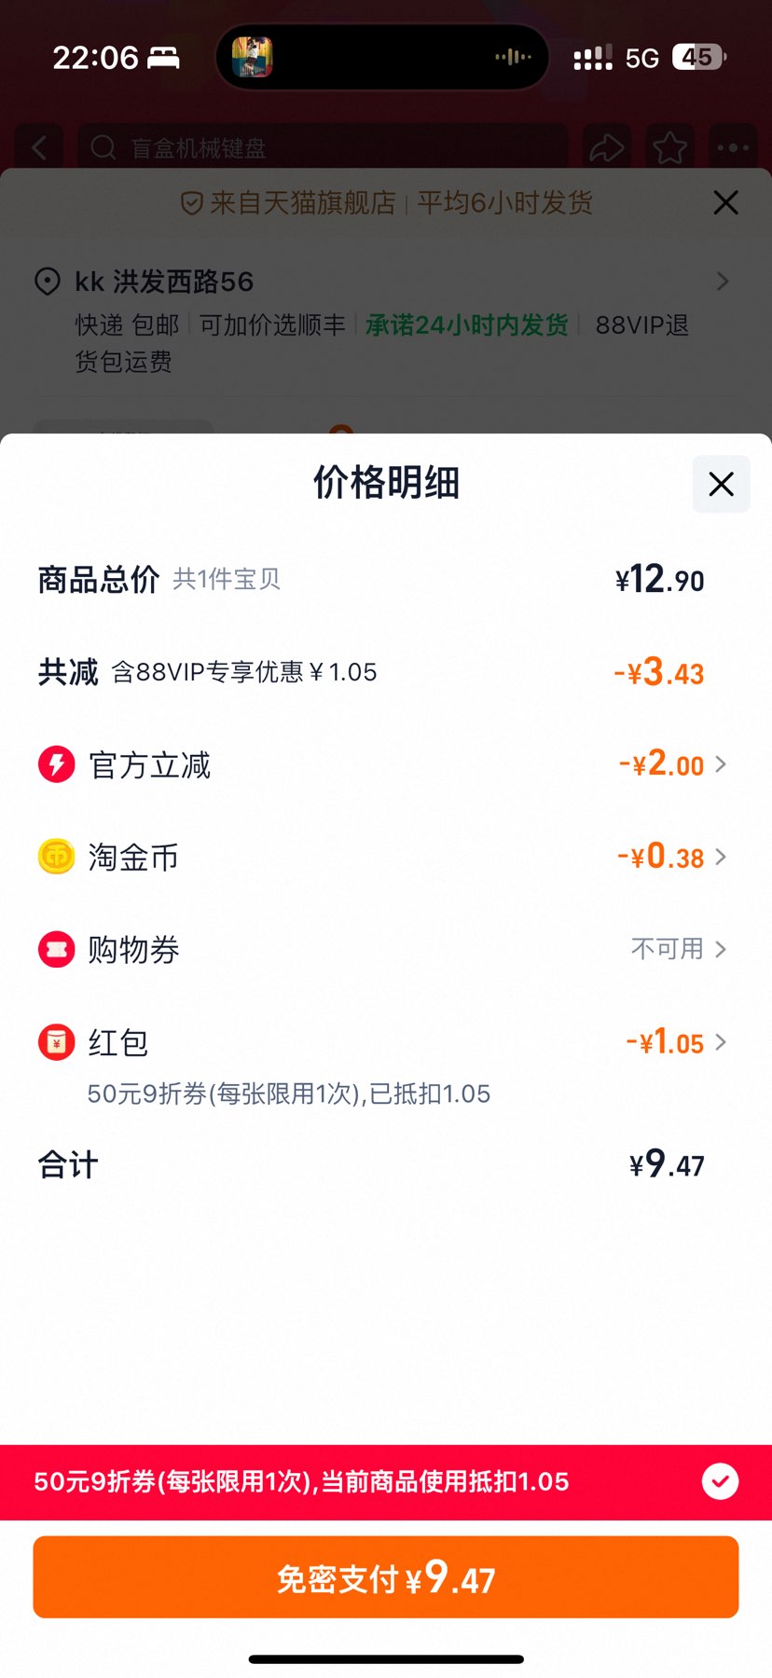Tap the 盲盒机械键盘 search field
Screen dimensions: 772x1678
pyautogui.click(x=323, y=147)
